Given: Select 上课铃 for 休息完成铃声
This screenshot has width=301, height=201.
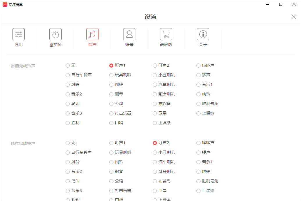Looking at the screenshot, I should click(198, 191).
